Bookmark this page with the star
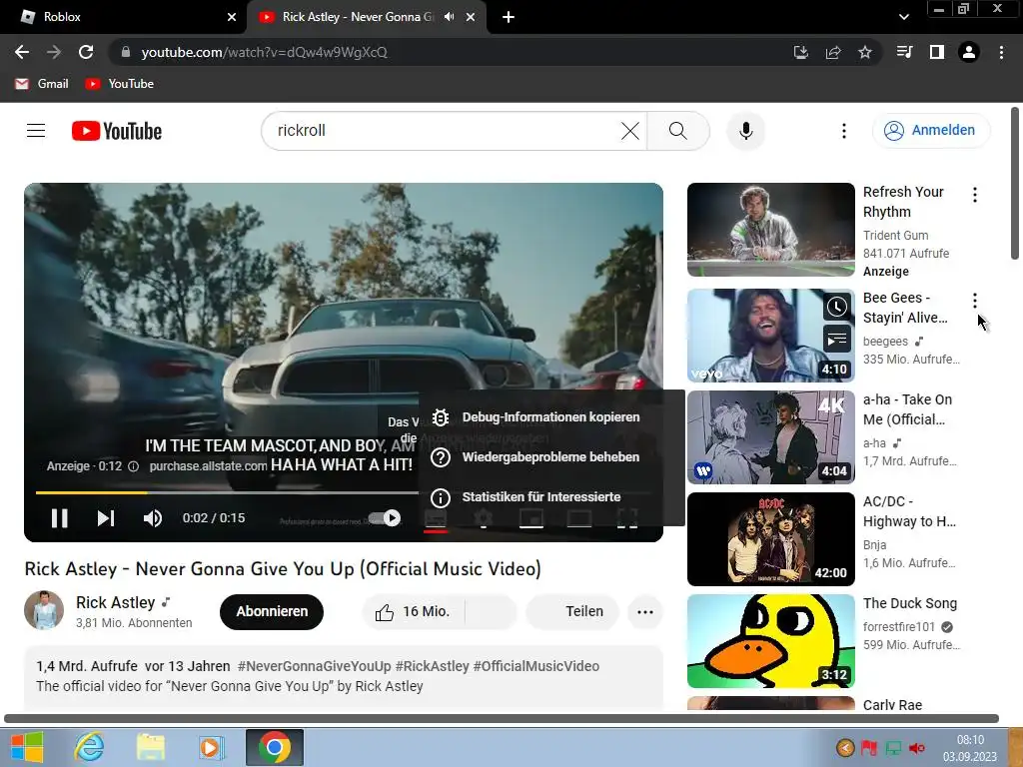 [x=865, y=52]
